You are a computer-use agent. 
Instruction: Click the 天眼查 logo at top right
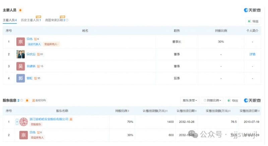(252, 10)
